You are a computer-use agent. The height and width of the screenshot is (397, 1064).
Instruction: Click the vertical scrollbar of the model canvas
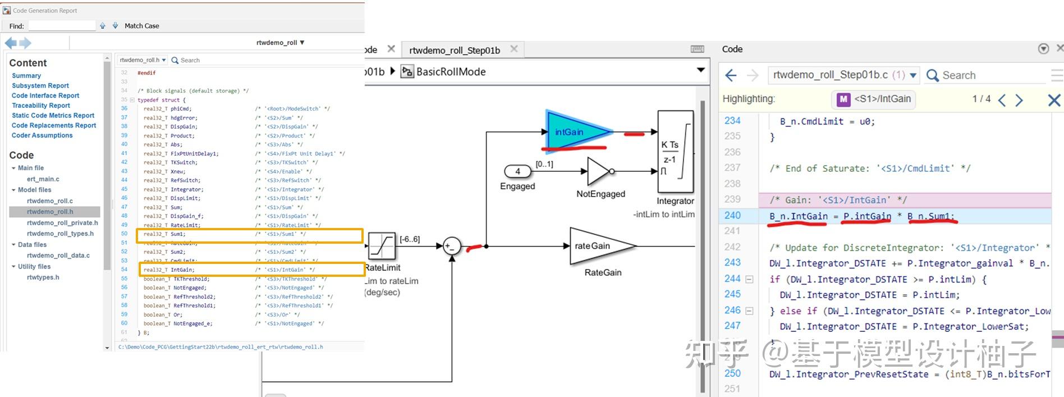tap(702, 247)
